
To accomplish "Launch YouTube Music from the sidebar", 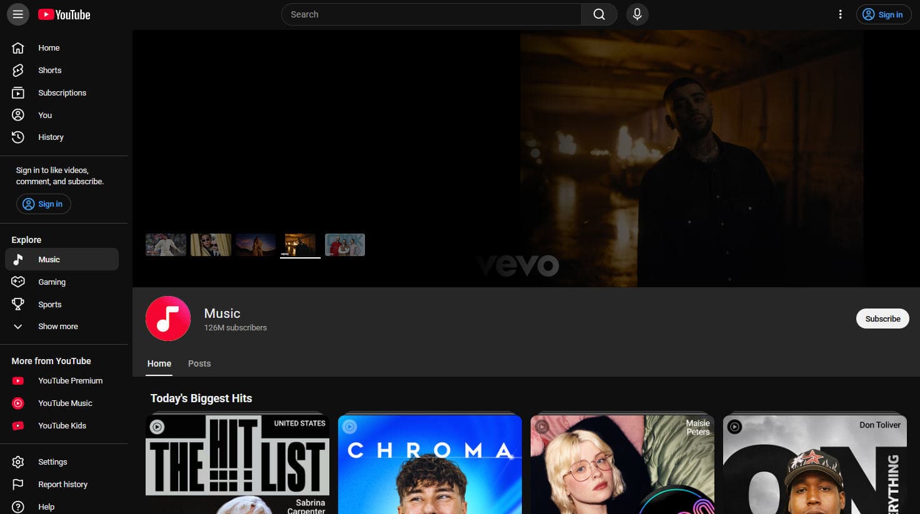I will 65,403.
